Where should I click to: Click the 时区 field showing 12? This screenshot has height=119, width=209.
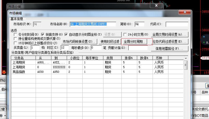pyautogui.click(x=65, y=48)
